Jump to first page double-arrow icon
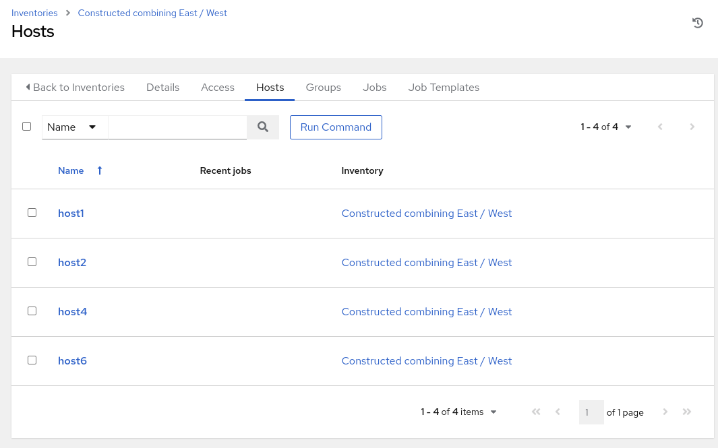The width and height of the screenshot is (718, 448). click(536, 412)
